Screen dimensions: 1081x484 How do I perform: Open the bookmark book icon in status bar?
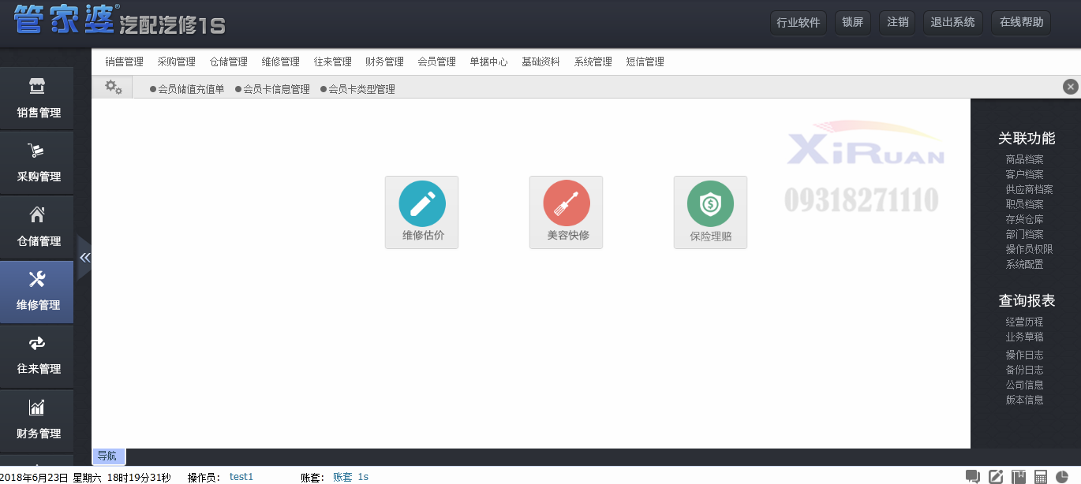coord(1019,476)
